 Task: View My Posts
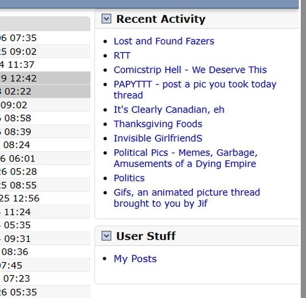135,259
